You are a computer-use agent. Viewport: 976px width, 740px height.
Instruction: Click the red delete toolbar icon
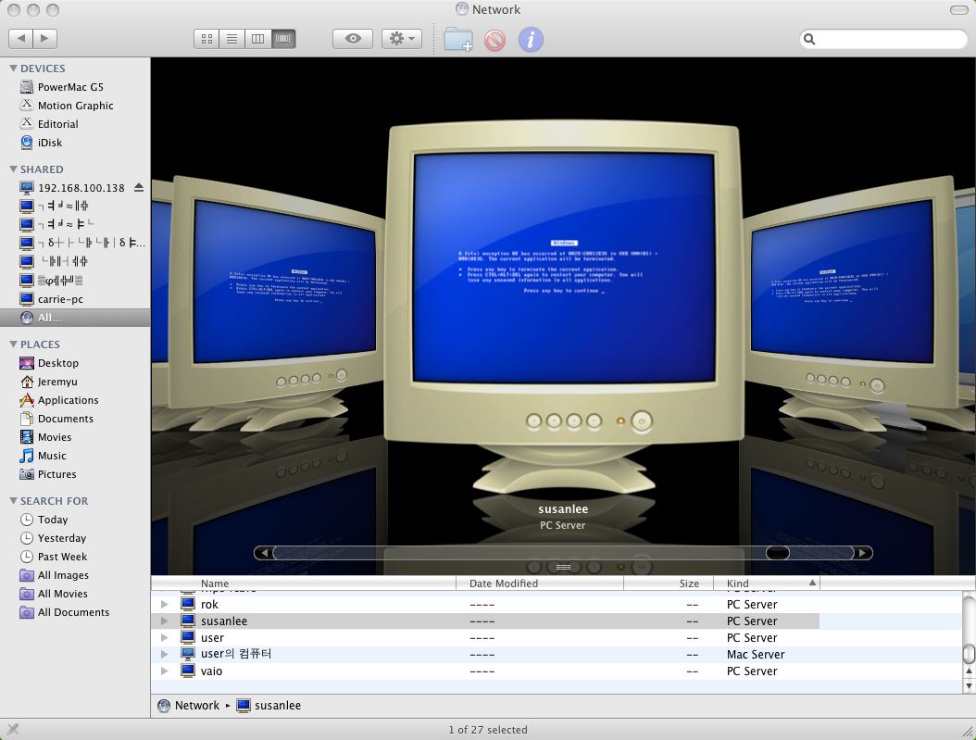point(494,41)
